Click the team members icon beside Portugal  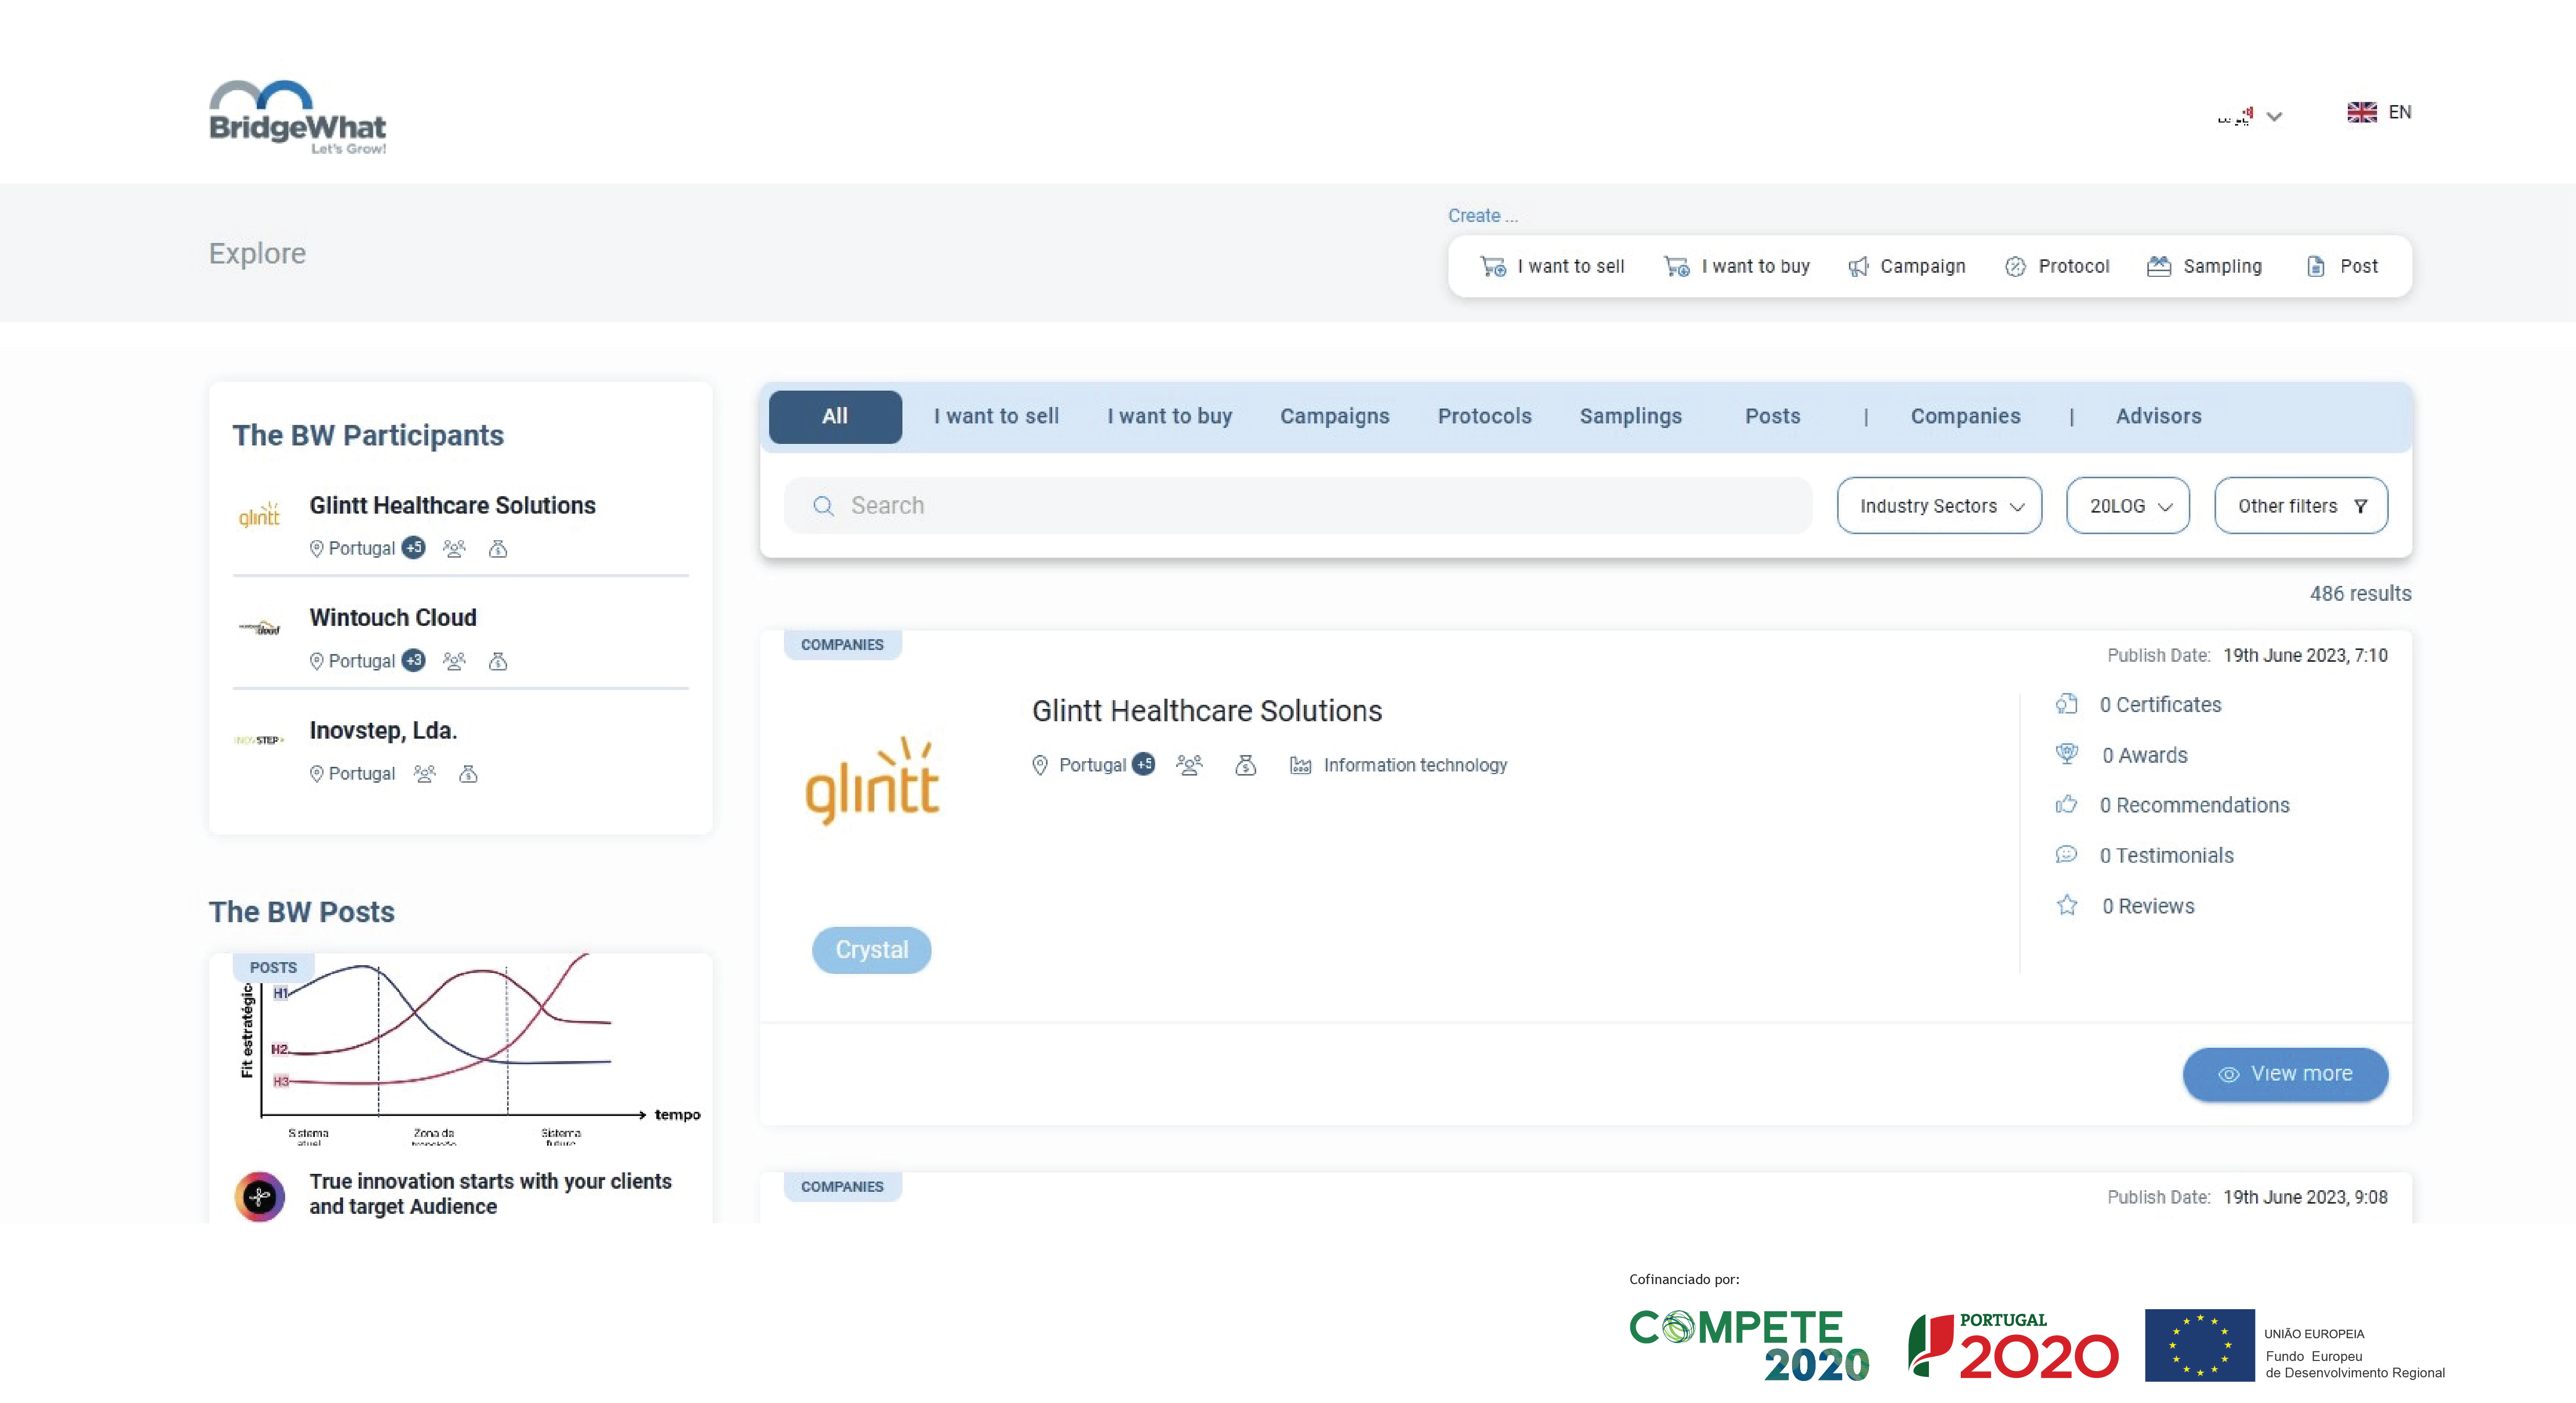[1189, 764]
